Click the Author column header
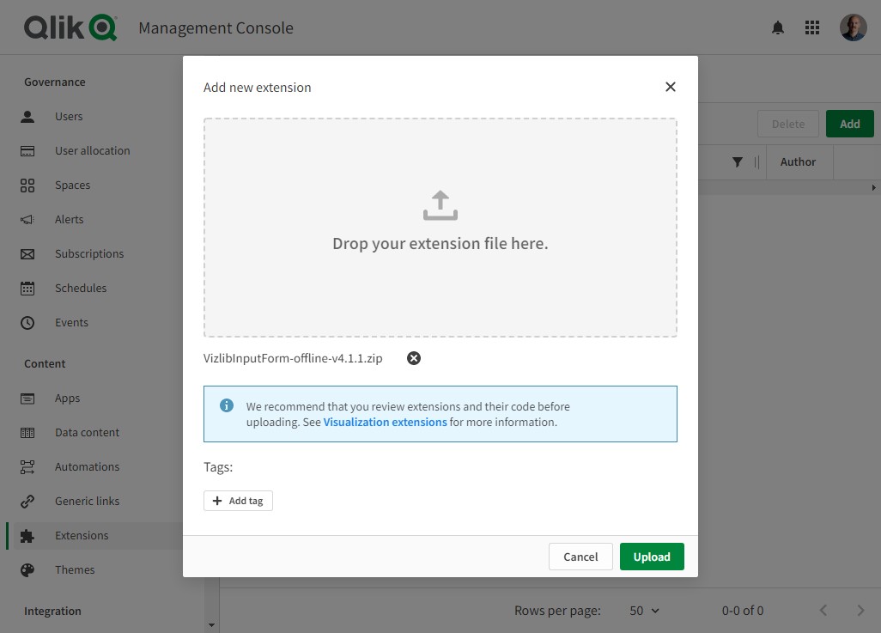Image resolution: width=881 pixels, height=633 pixels. click(798, 162)
